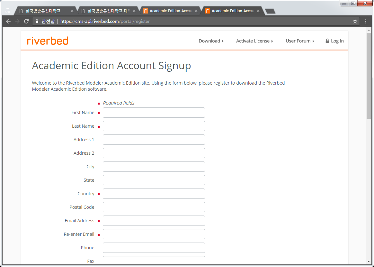Select the State input box
The width and height of the screenshot is (374, 267).
point(154,180)
